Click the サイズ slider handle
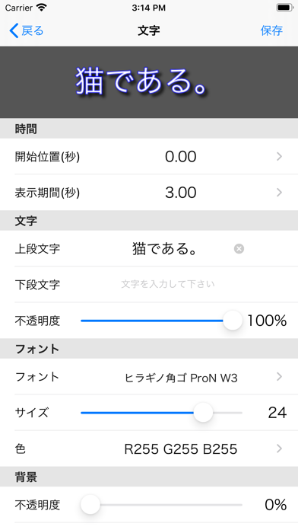This screenshot has height=530, width=298. tap(203, 413)
